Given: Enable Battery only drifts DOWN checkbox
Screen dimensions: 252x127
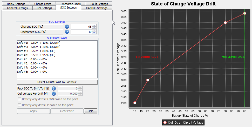Looking at the screenshot, I should point(20,99).
